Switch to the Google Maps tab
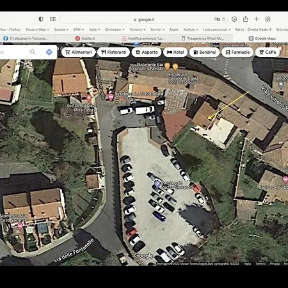 click(x=262, y=38)
